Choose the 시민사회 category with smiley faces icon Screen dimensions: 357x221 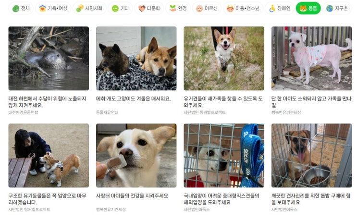coord(89,9)
